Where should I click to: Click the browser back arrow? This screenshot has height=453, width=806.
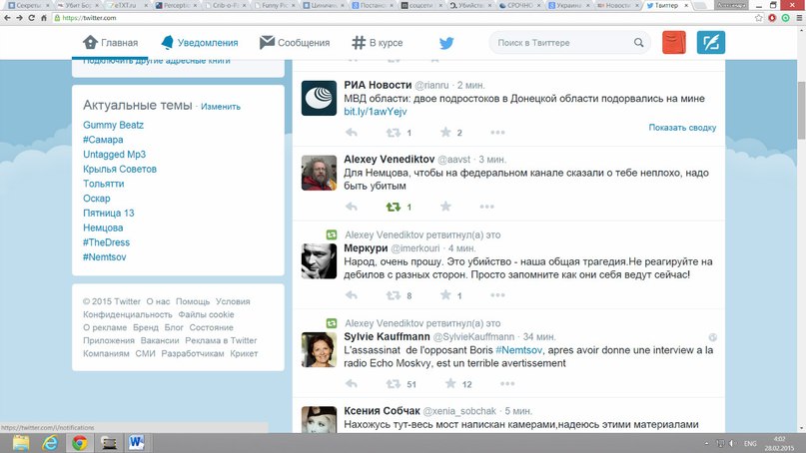pyautogui.click(x=7, y=18)
